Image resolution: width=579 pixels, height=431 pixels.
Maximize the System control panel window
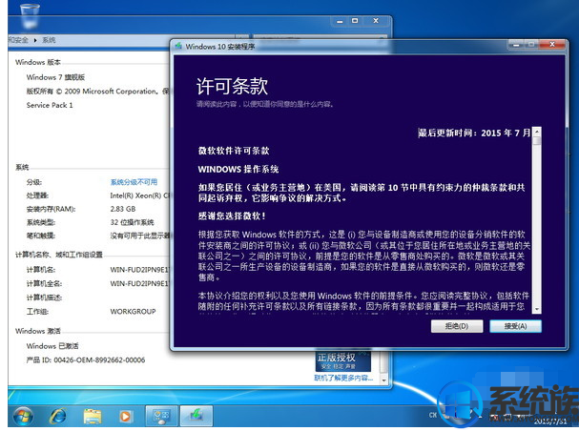point(355,21)
